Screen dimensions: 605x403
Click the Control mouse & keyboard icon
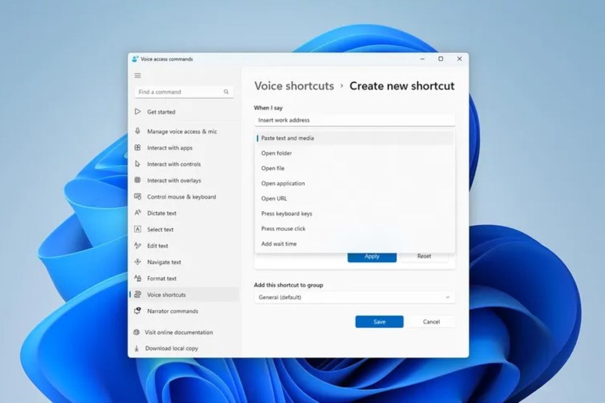(138, 196)
